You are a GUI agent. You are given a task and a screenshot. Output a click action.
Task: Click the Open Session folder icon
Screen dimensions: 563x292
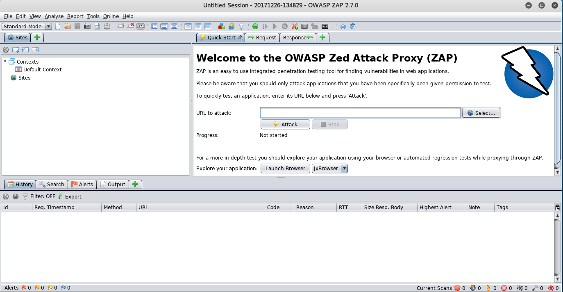68,26
